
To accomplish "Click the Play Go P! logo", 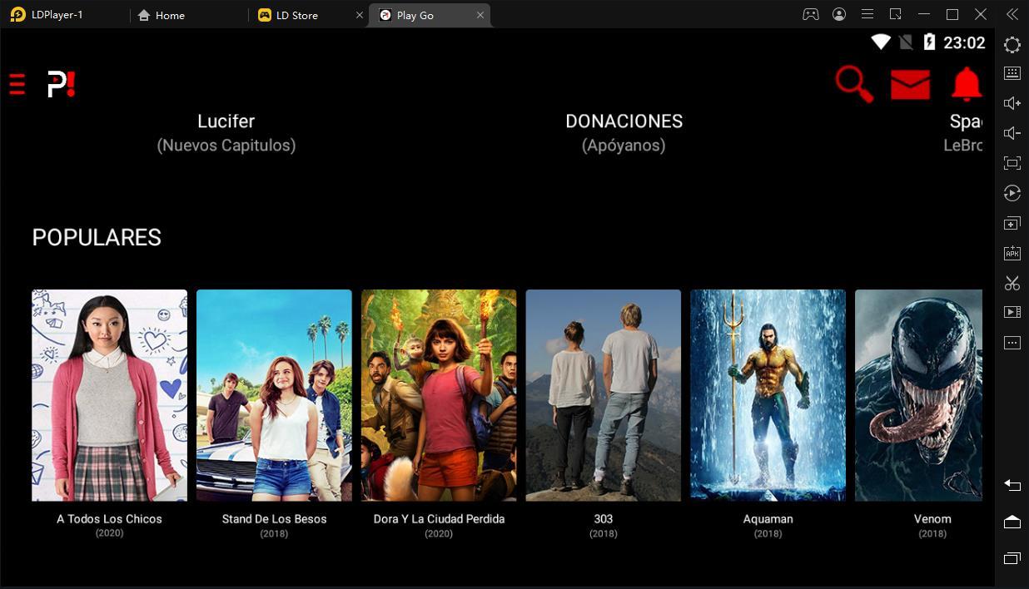I will click(61, 84).
